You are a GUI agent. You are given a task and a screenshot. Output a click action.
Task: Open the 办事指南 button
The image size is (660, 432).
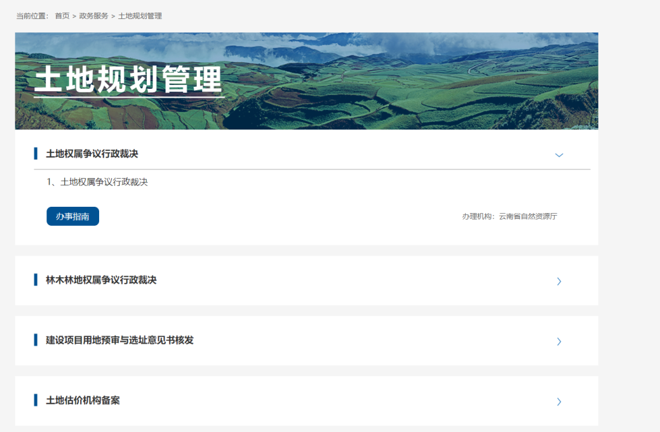pyautogui.click(x=72, y=216)
